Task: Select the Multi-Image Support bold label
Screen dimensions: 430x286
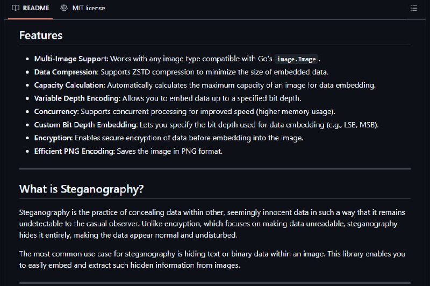Action: 71,59
